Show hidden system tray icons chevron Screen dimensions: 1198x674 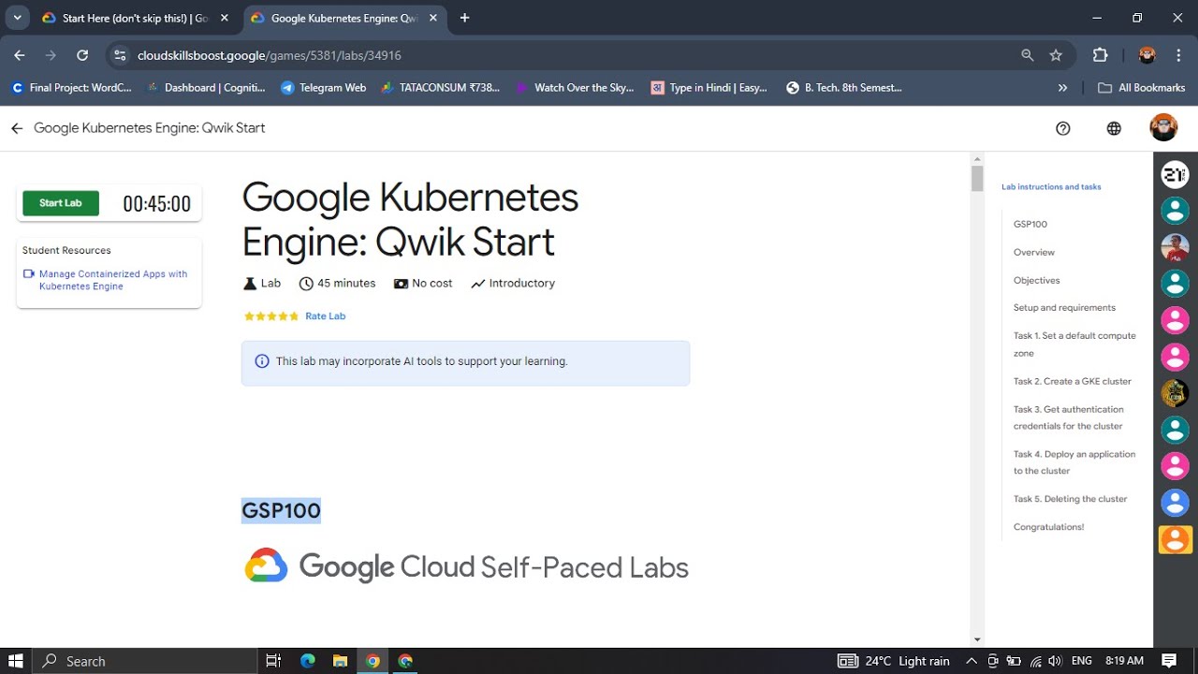click(x=972, y=661)
